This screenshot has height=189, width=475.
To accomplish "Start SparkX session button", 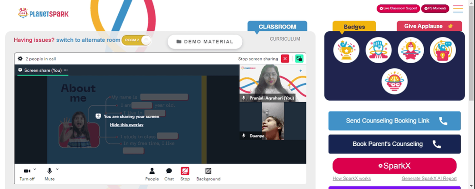I will click(x=394, y=166).
